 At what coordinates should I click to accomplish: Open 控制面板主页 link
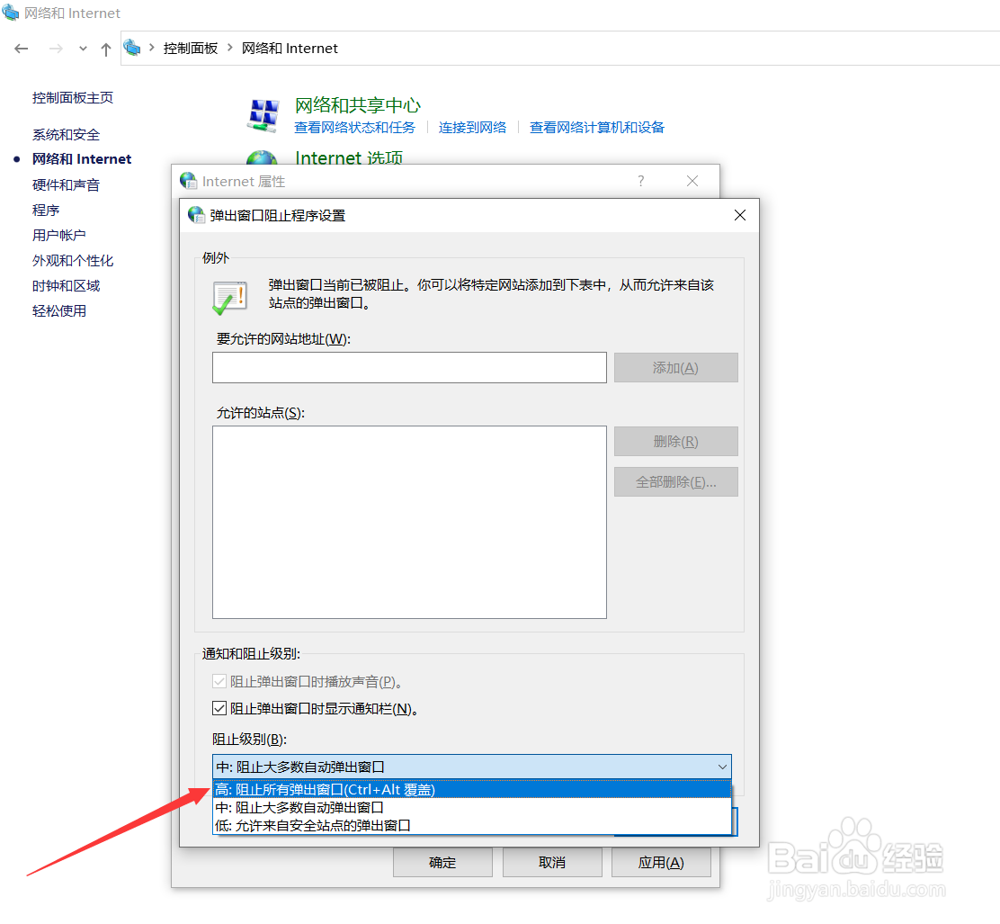73,98
